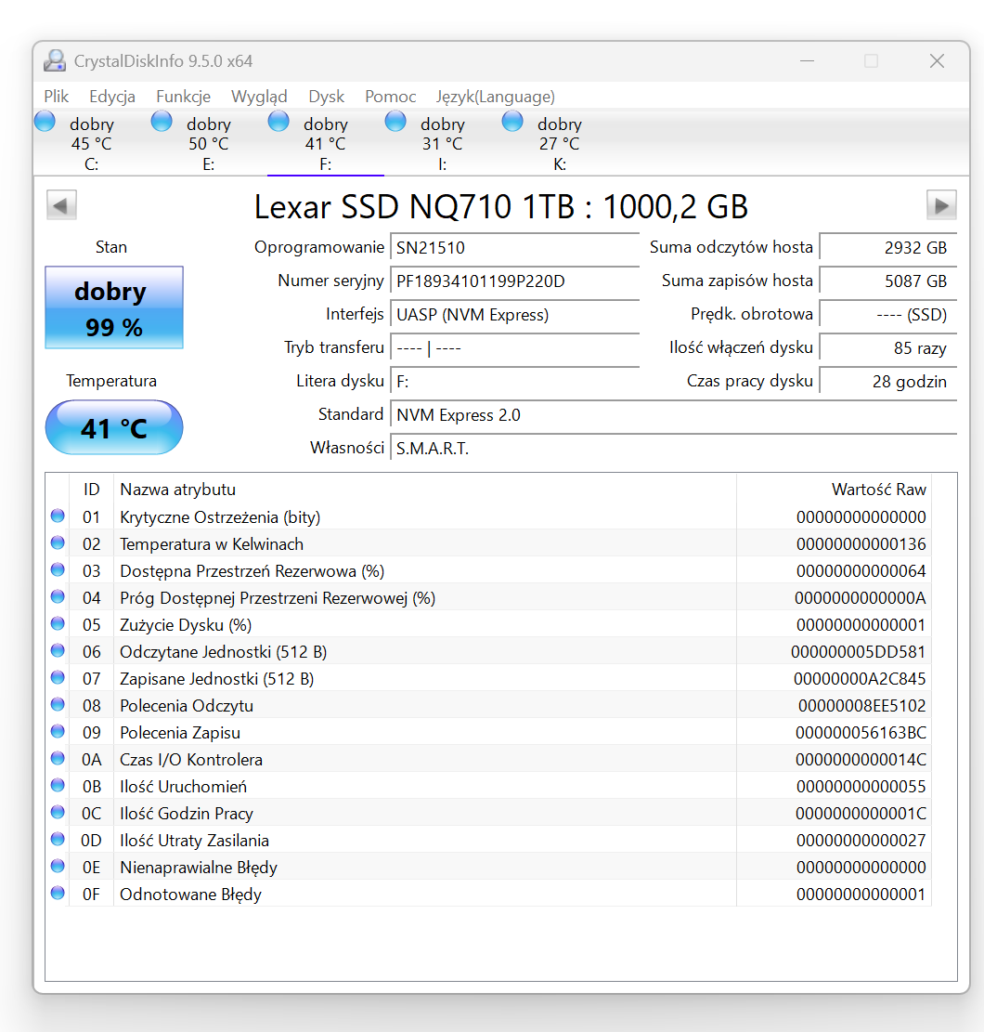
Task: Click status orb for Odnotowane Błędy row
Action: pos(58,894)
